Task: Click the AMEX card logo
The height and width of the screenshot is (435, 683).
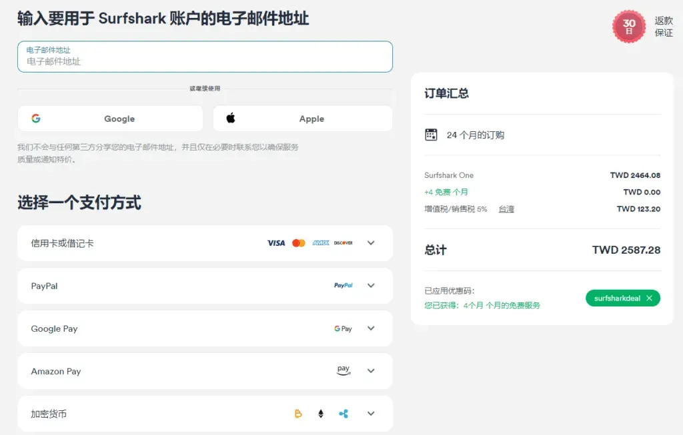Action: [x=321, y=242]
